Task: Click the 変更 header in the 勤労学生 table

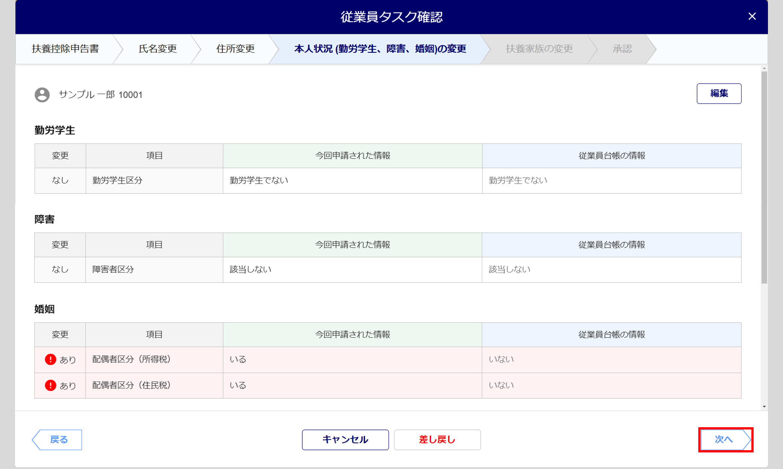Action: click(60, 156)
